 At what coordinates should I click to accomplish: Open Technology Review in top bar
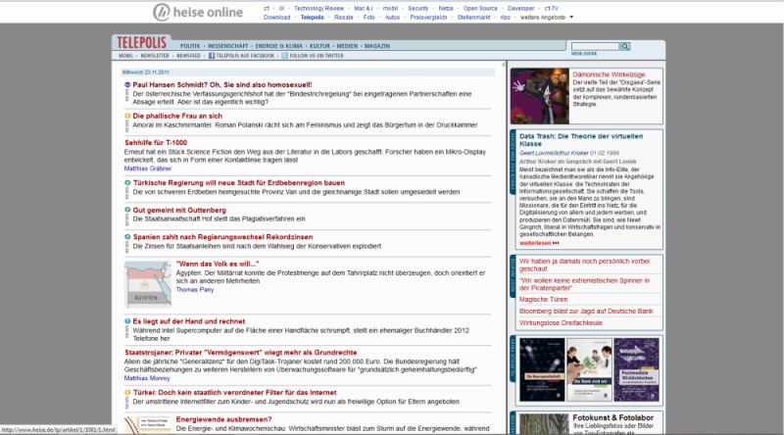tap(318, 9)
